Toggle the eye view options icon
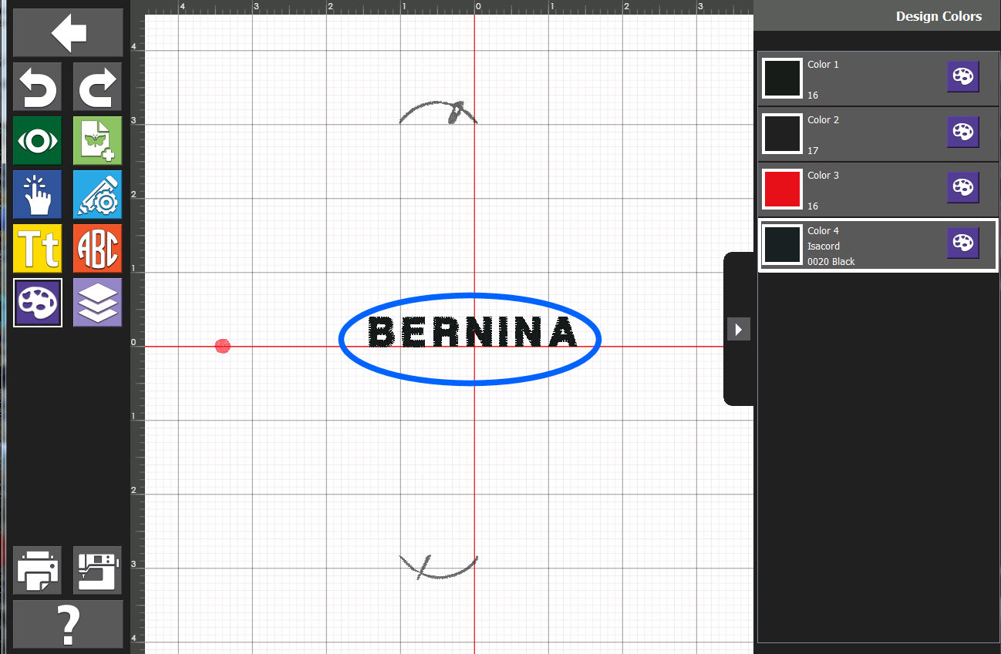The image size is (1001, 654). (x=37, y=140)
